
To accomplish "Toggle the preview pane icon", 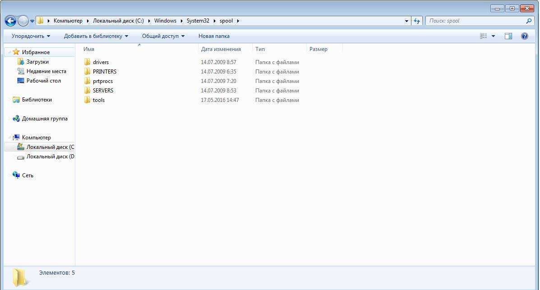I will click(x=508, y=36).
